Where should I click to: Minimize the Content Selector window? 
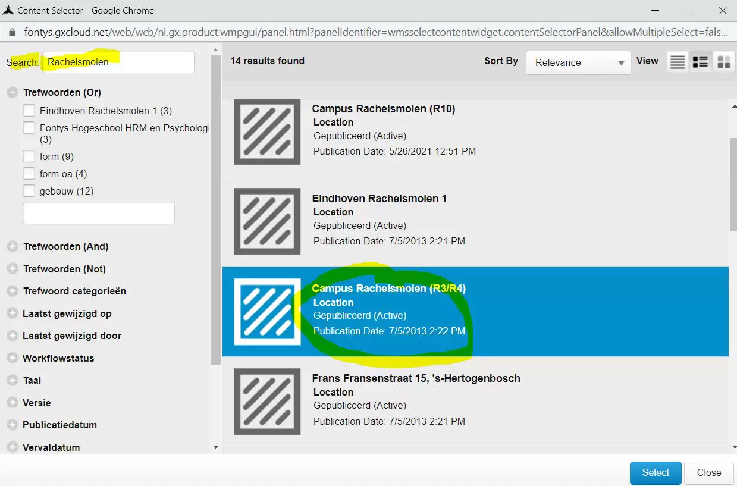[654, 11]
